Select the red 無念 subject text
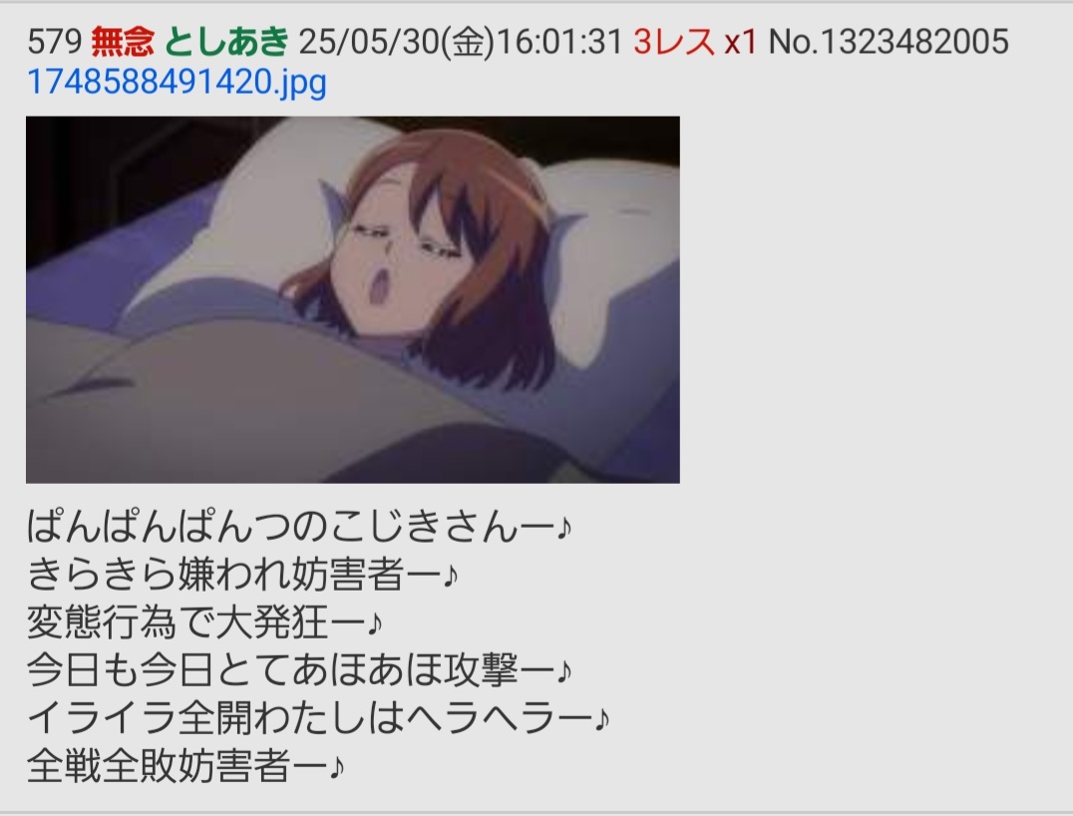Screen dimensions: 1073x816 click(x=123, y=41)
